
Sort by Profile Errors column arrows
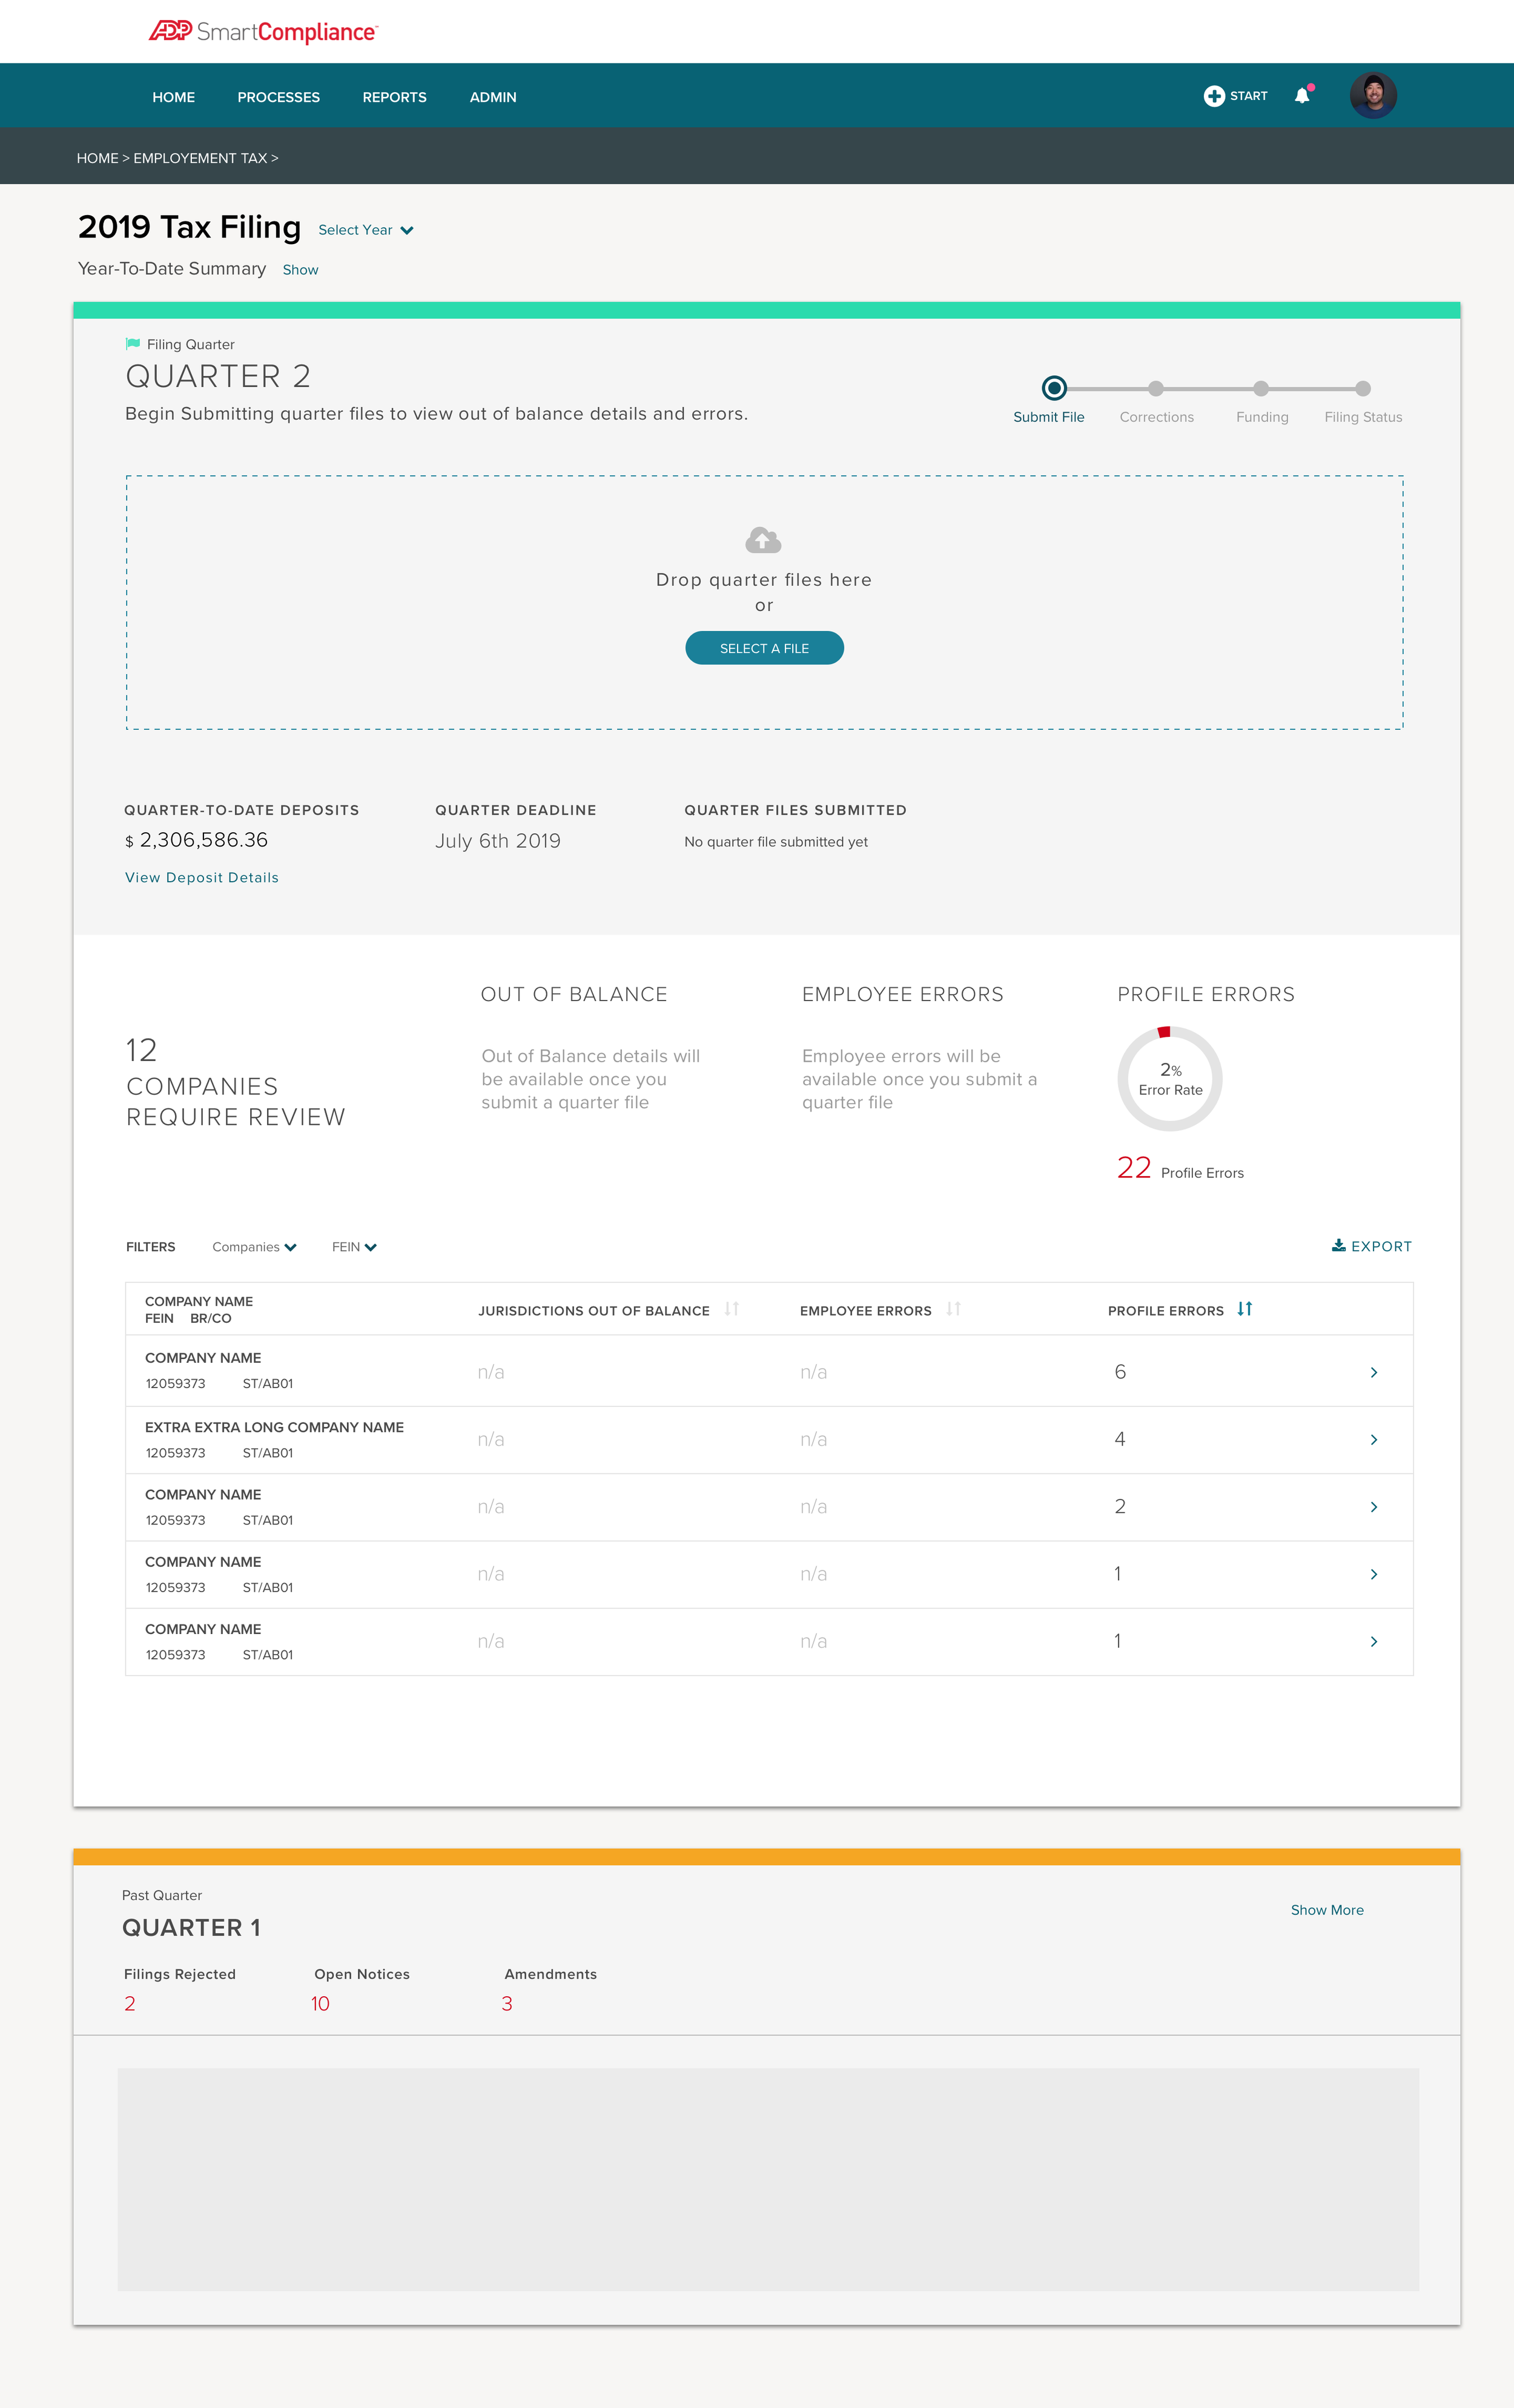1244,1309
